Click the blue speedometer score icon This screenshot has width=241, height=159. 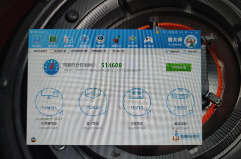pyautogui.click(x=51, y=67)
